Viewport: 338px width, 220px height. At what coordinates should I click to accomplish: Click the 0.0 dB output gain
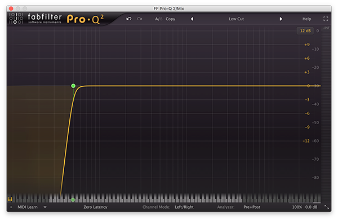tap(311, 207)
